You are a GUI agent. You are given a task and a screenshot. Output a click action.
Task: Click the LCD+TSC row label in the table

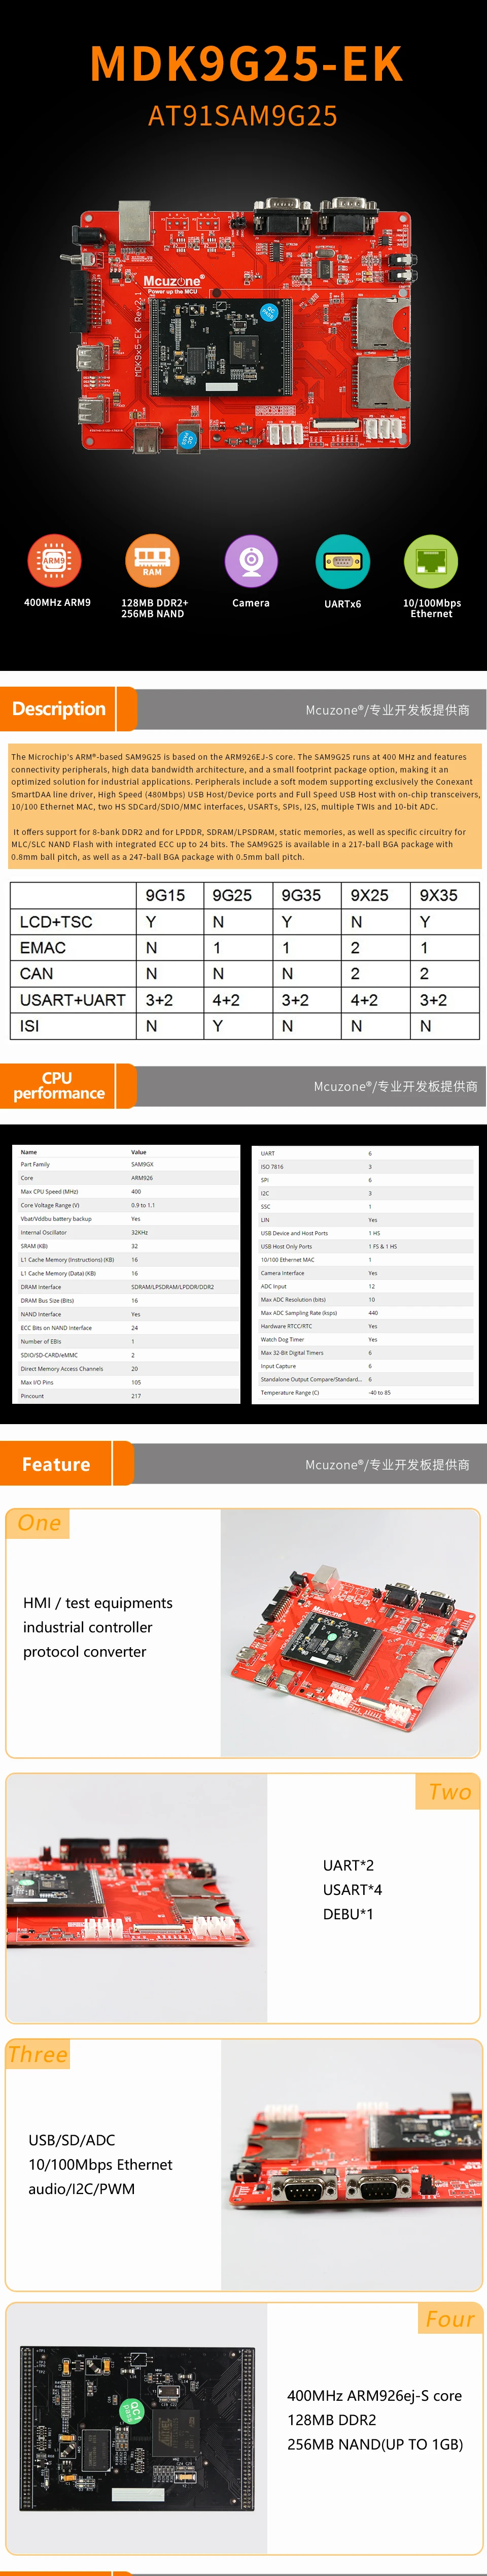click(x=56, y=922)
